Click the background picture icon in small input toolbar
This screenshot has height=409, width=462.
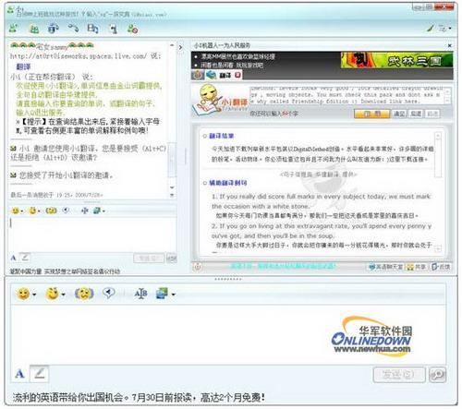click(97, 211)
